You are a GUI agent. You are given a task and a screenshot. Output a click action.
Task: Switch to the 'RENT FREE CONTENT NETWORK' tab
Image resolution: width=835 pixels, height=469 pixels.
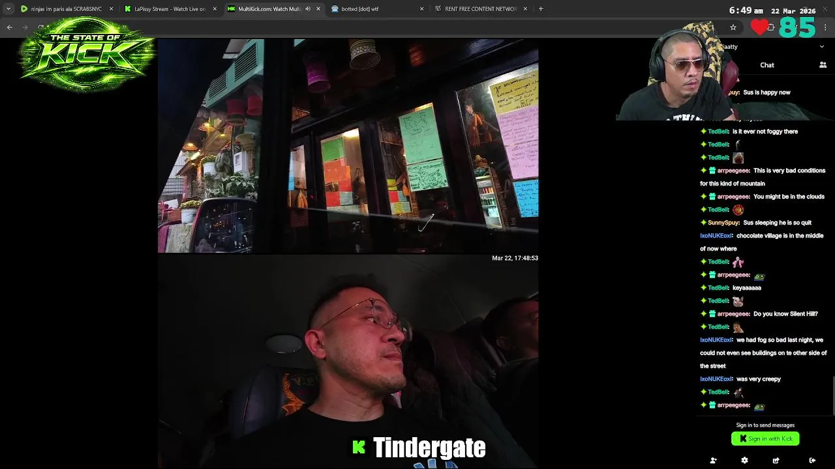click(x=481, y=9)
